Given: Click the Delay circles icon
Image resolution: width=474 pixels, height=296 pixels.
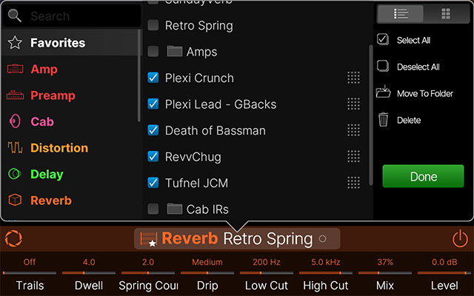Looking at the screenshot, I should click(15, 174).
